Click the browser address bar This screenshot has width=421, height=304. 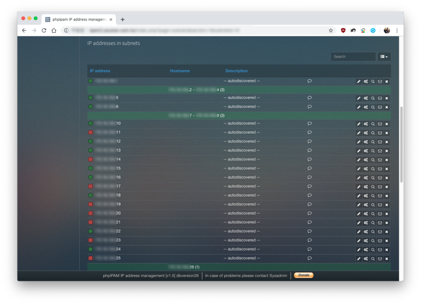pyautogui.click(x=199, y=30)
